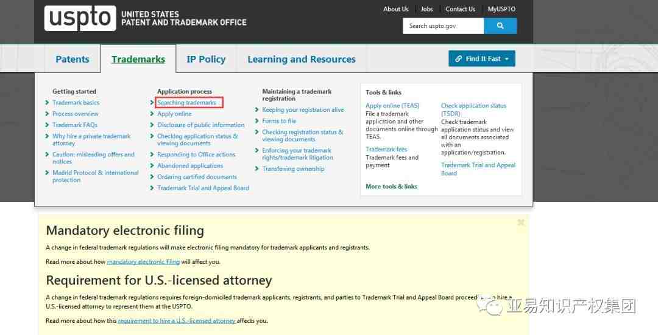Click the blue search magnifier button
This screenshot has width=658, height=335.
500,26
